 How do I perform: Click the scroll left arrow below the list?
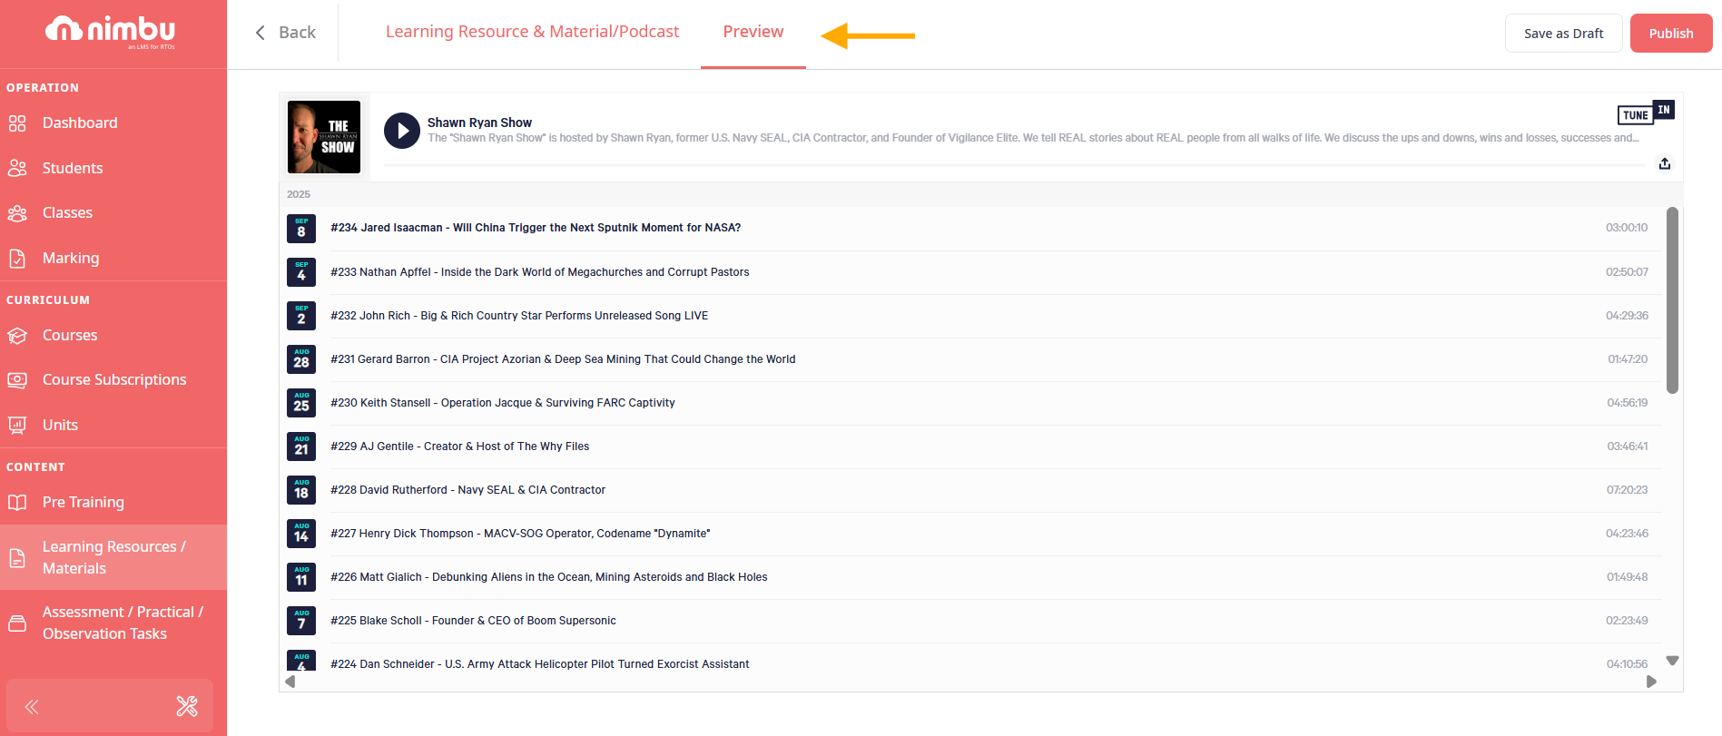pyautogui.click(x=290, y=682)
